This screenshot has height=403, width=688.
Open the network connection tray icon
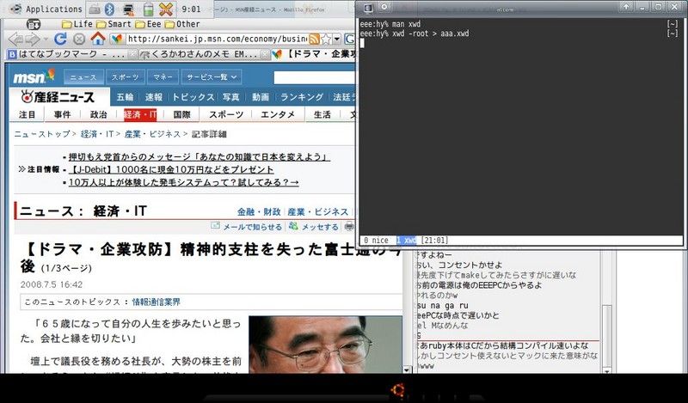coord(128,9)
